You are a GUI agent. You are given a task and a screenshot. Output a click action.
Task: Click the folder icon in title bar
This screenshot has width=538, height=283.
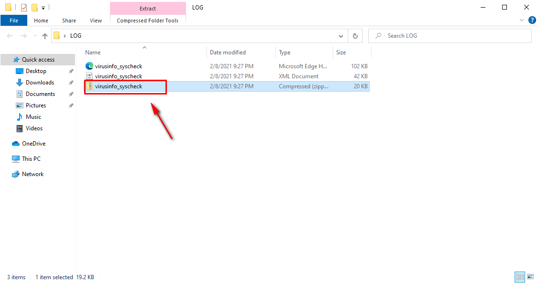9,7
